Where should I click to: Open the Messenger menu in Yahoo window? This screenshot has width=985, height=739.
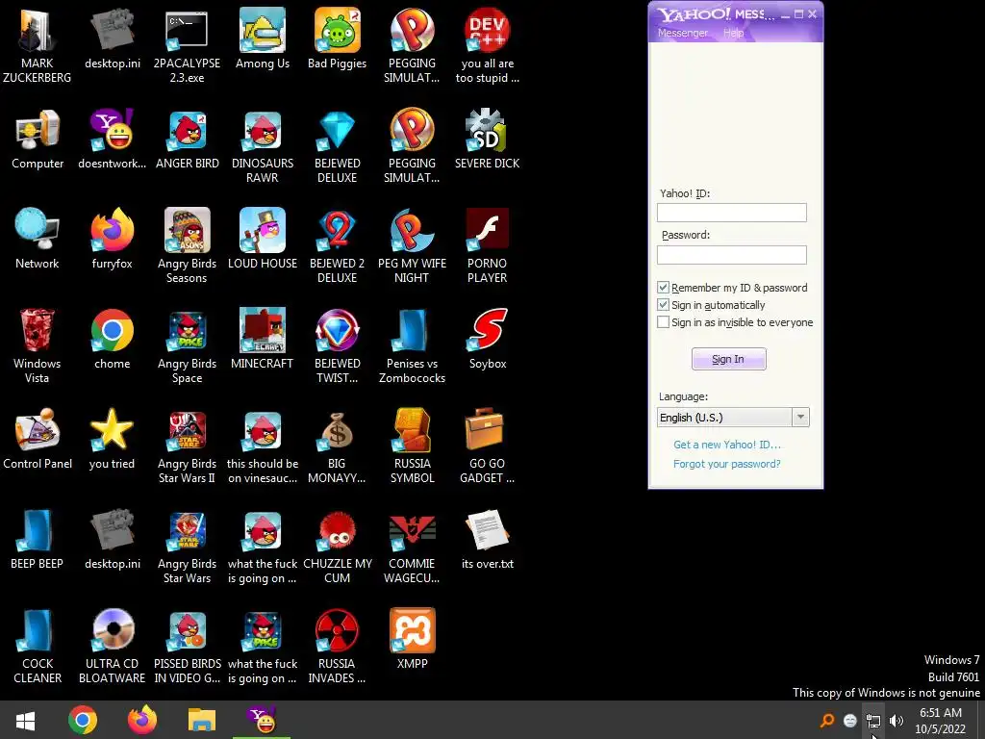pyautogui.click(x=683, y=33)
